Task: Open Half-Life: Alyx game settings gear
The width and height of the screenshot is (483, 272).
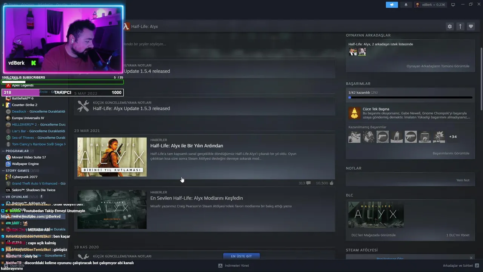Action: click(x=449, y=26)
